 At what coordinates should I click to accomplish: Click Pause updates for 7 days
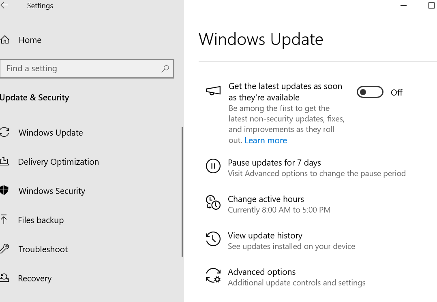(x=274, y=163)
